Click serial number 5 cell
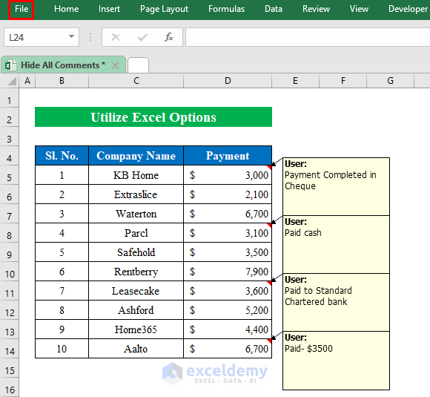This screenshot has height=397, width=430. [62, 252]
